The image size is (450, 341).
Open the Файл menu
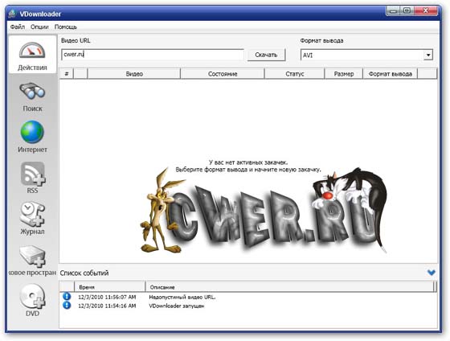[18, 27]
